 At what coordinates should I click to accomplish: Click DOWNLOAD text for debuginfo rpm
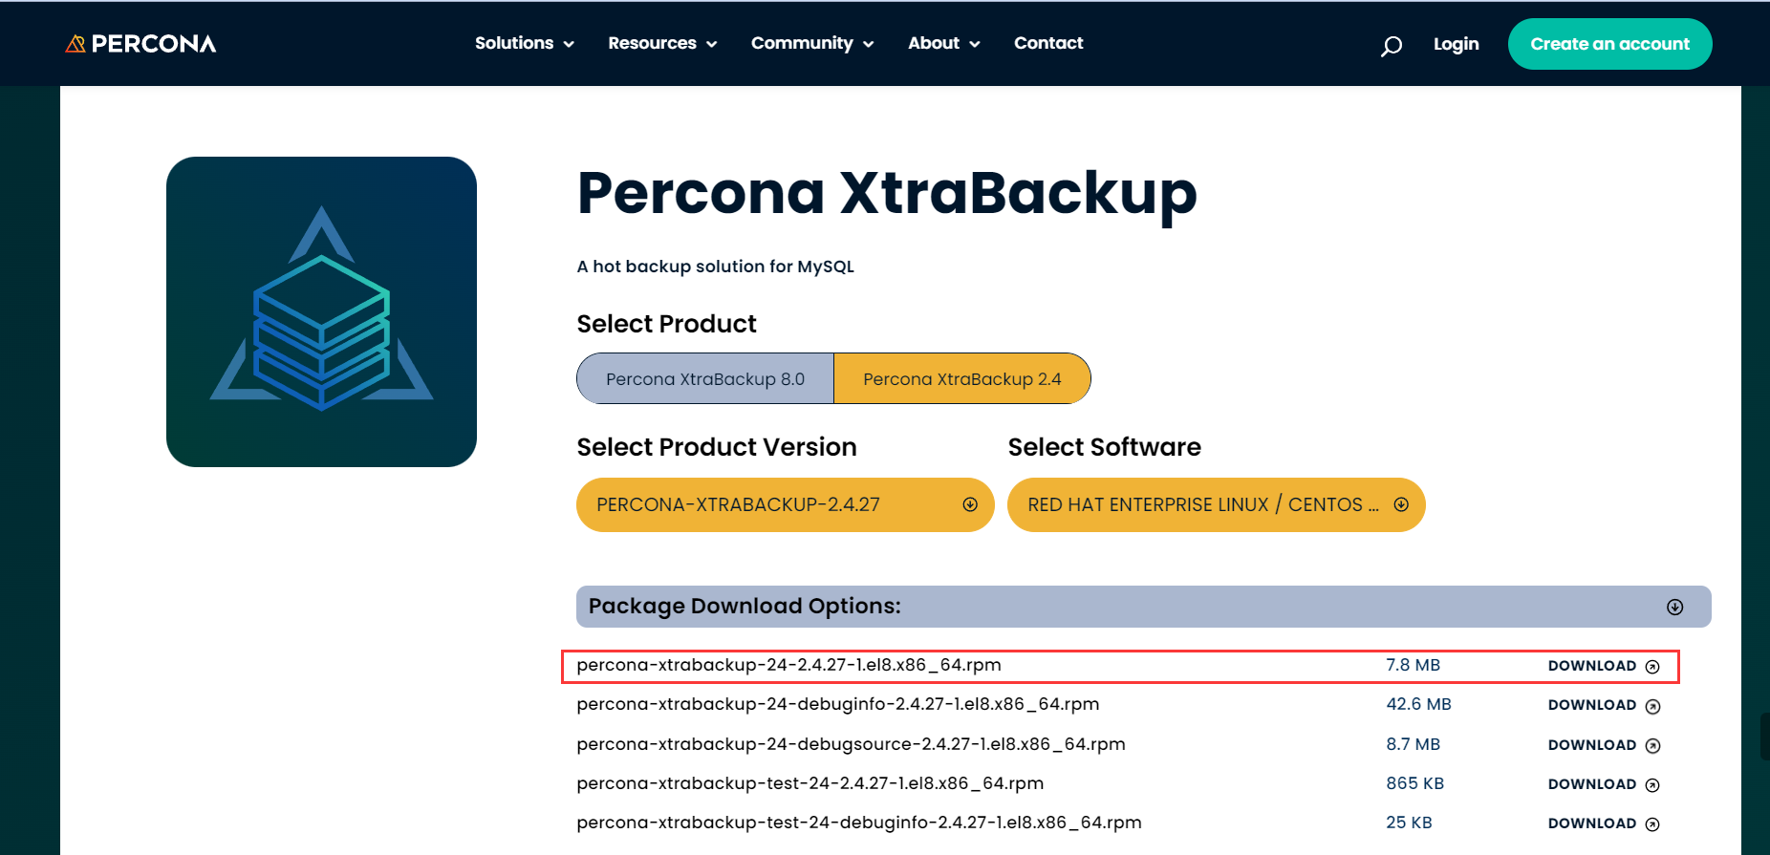click(1592, 705)
